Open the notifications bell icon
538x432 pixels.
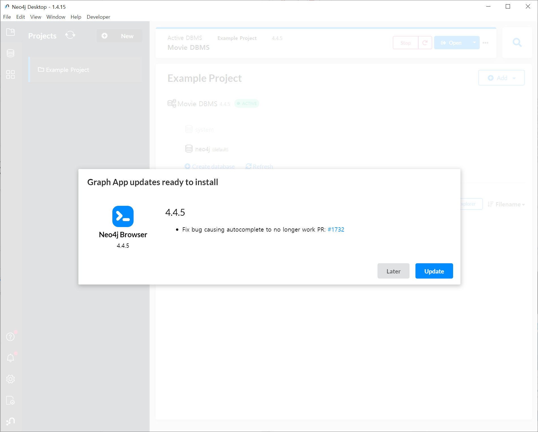(10, 358)
